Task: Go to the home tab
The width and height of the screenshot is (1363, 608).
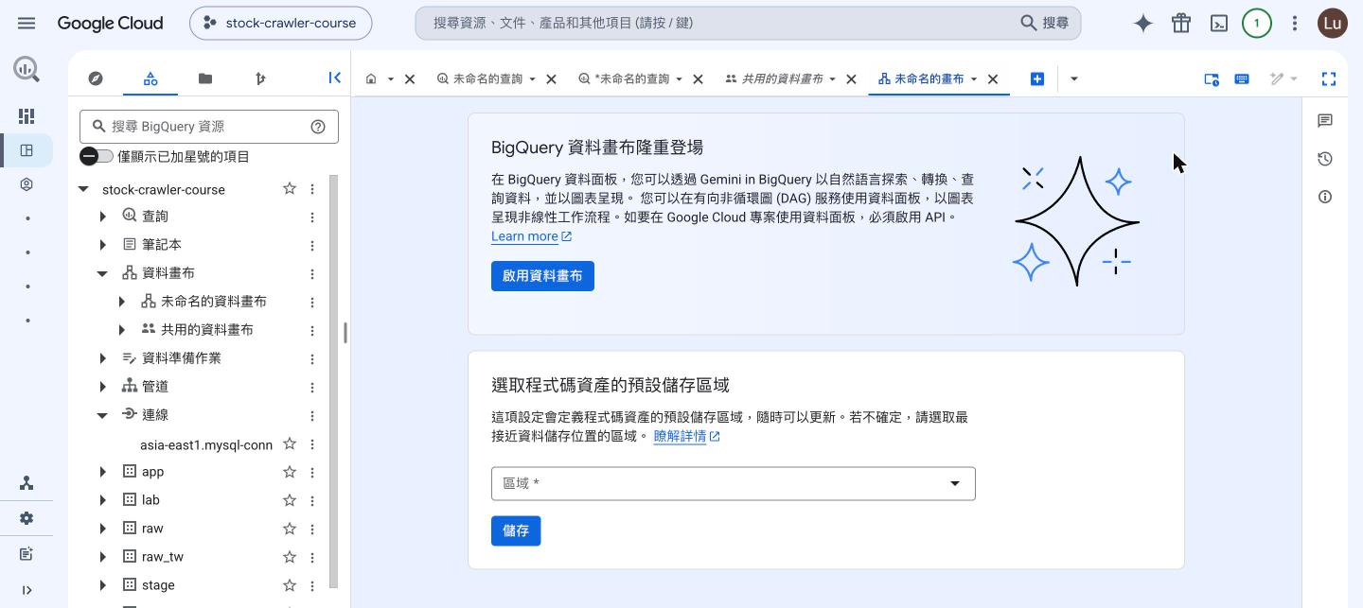Action: pos(371,78)
